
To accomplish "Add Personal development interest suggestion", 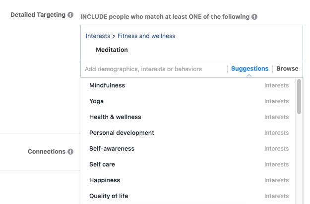I will pos(122,133).
